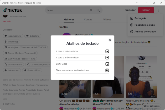The image size is (165, 110).
Task: Search suggestion Lu Mendonça oficial
Action: (x=39, y=64)
